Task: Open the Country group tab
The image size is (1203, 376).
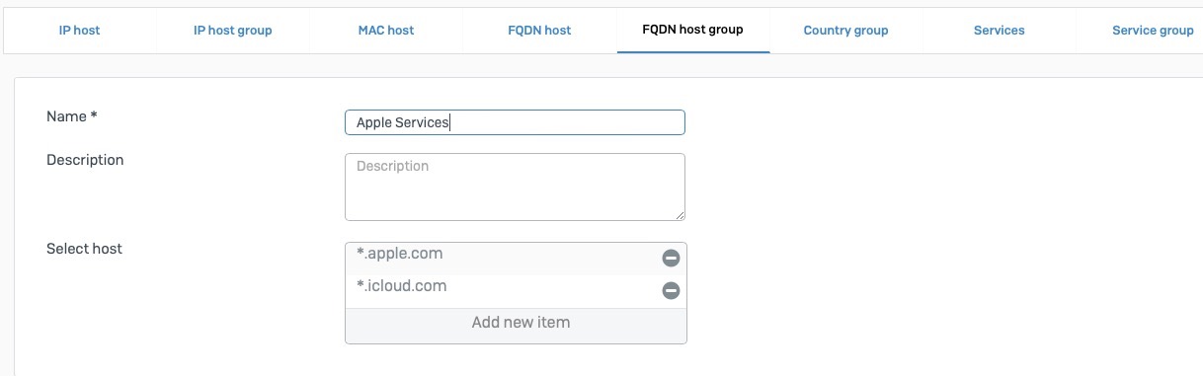Action: [x=845, y=31]
